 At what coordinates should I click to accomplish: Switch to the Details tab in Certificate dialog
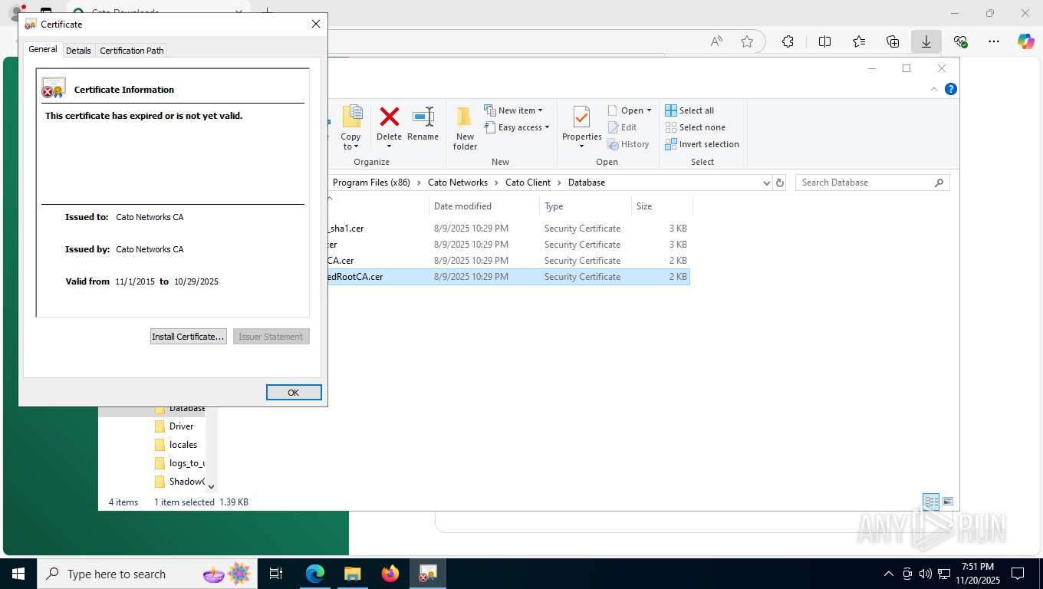pos(78,50)
